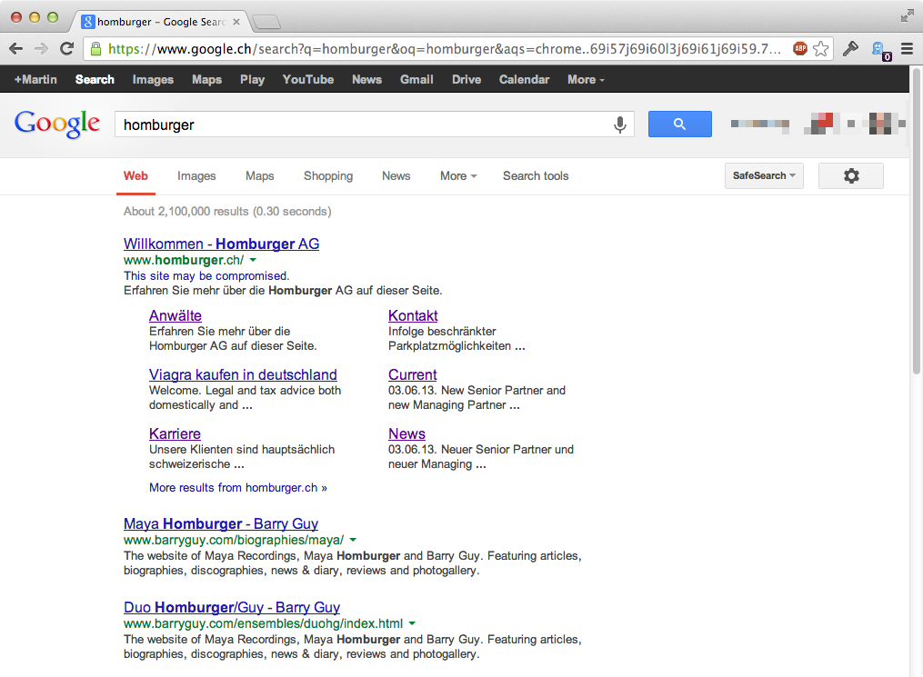This screenshot has width=923, height=677.
Task: Switch to the Images search tab
Action: [196, 176]
